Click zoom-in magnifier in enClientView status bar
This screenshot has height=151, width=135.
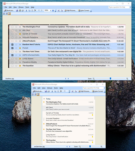[x=101, y=146]
